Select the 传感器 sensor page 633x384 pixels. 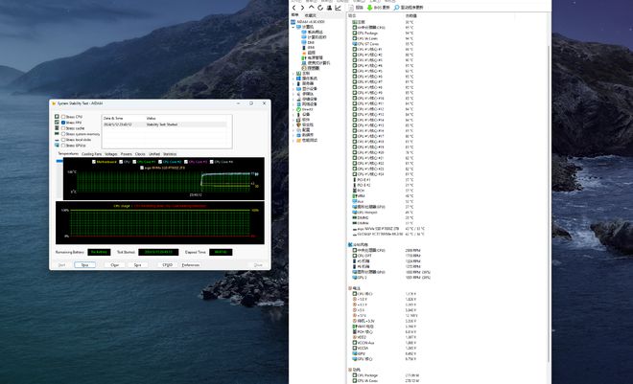(x=311, y=69)
